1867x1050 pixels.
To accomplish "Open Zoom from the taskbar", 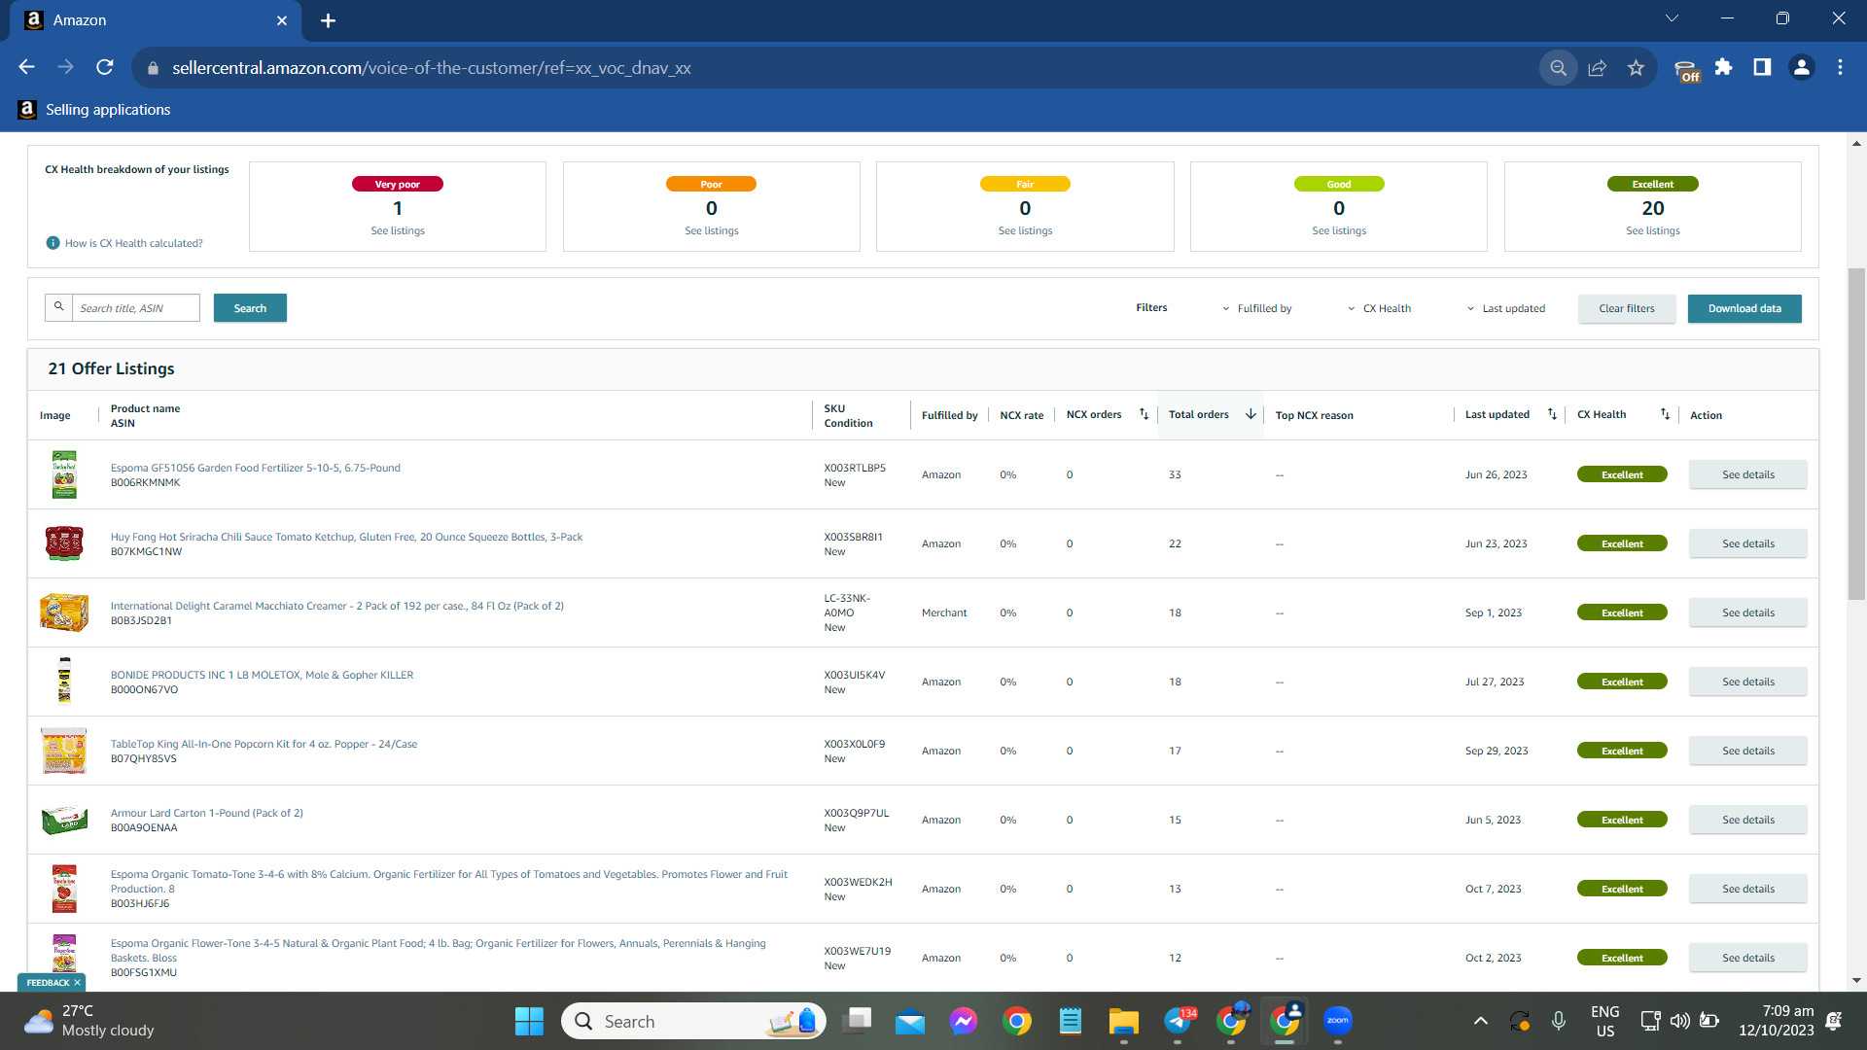I will [x=1338, y=1022].
